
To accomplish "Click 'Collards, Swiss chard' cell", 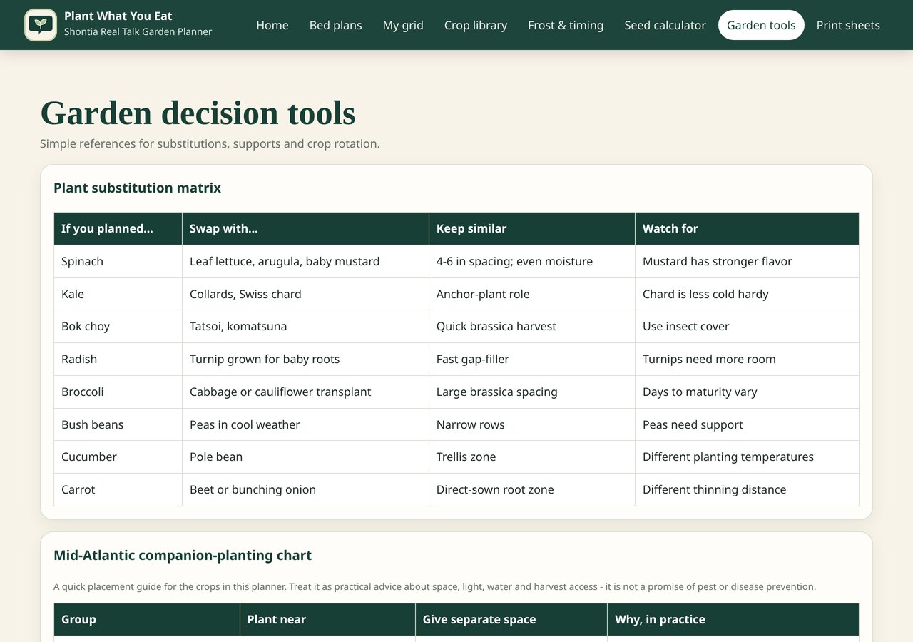I will click(x=305, y=294).
